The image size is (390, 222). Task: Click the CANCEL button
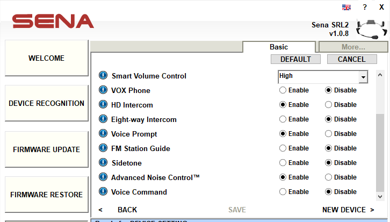pyautogui.click(x=352, y=59)
